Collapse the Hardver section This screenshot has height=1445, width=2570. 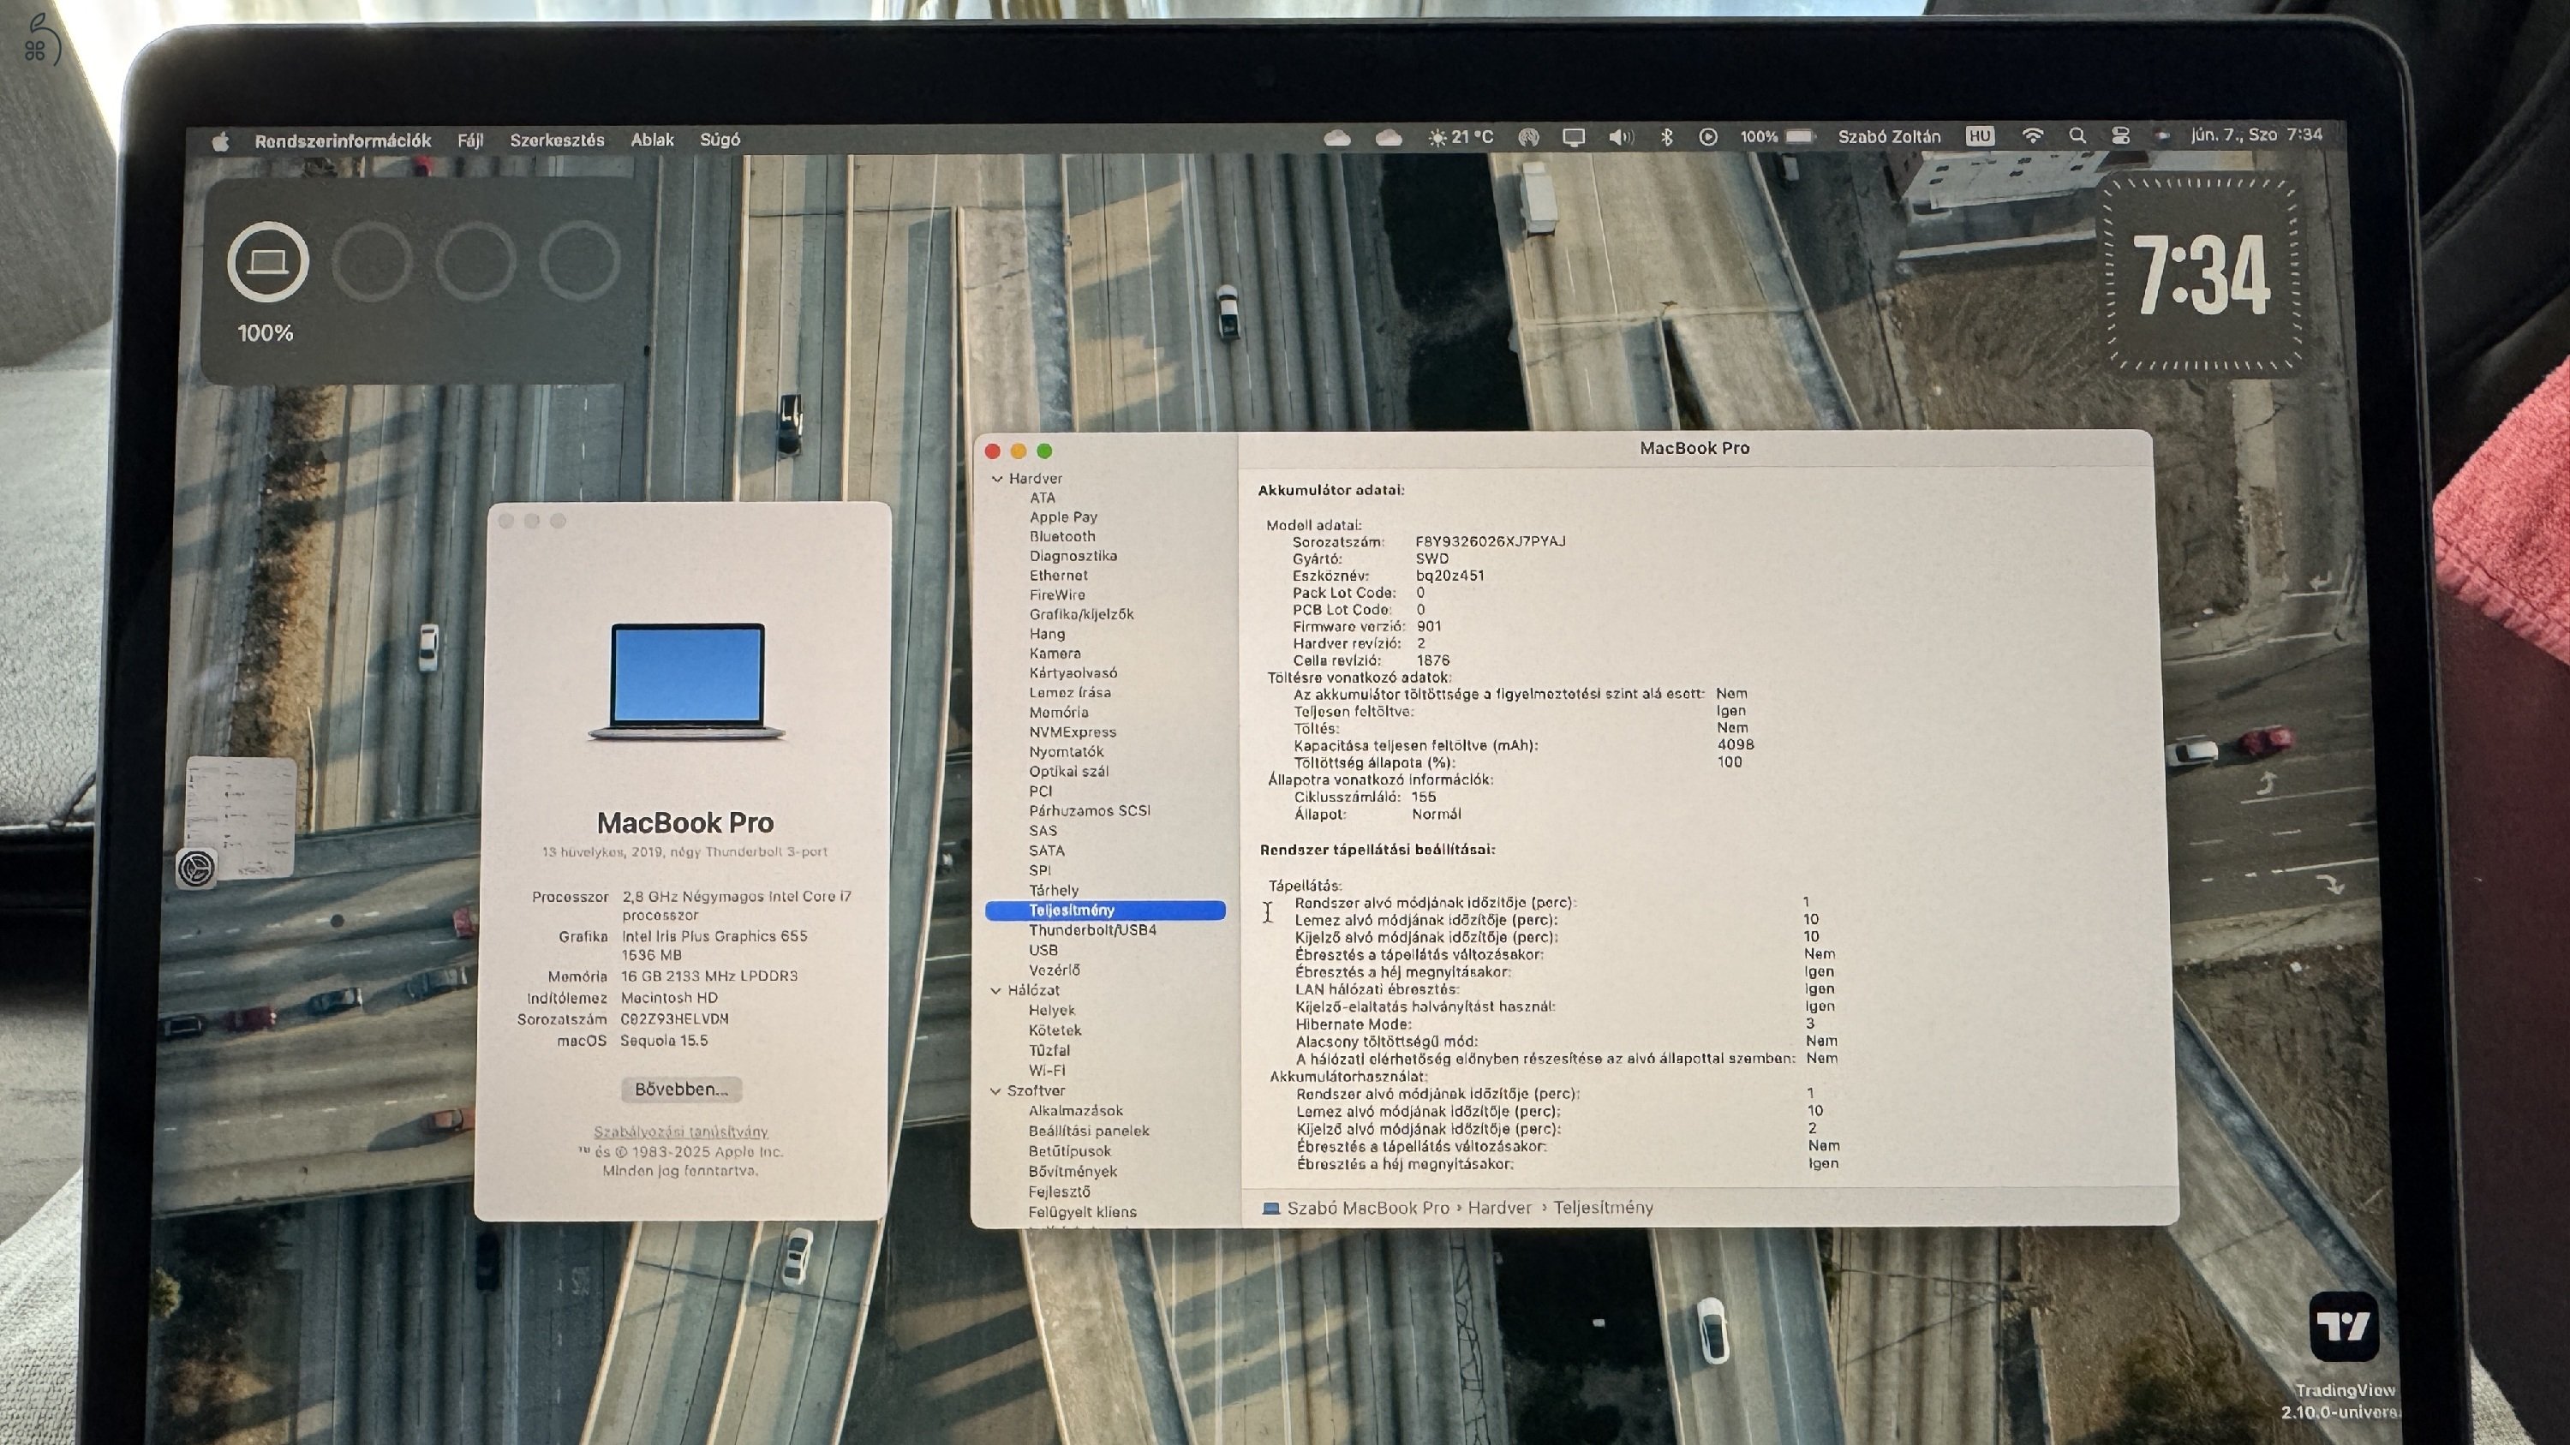pyautogui.click(x=996, y=479)
